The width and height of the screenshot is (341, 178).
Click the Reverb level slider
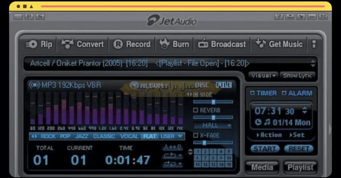tap(213, 118)
